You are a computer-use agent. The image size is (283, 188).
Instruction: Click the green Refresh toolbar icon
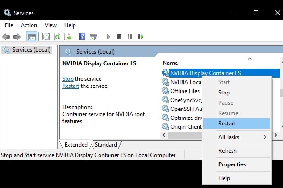click(x=57, y=37)
